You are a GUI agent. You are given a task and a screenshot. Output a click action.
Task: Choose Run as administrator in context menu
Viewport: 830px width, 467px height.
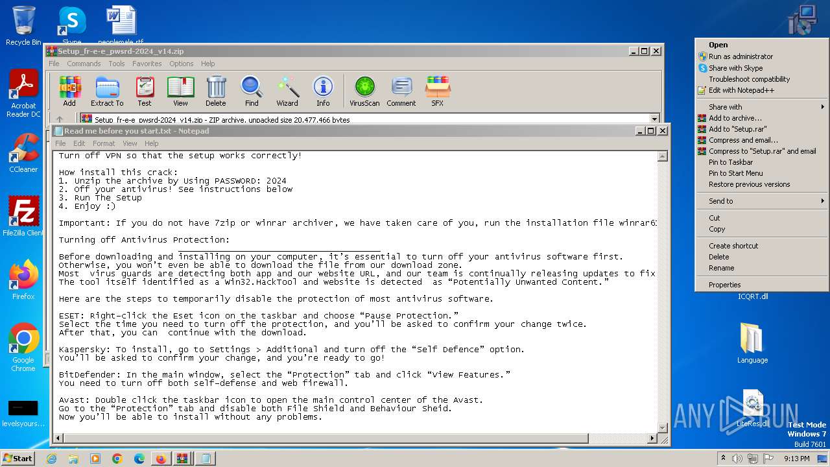762,56
